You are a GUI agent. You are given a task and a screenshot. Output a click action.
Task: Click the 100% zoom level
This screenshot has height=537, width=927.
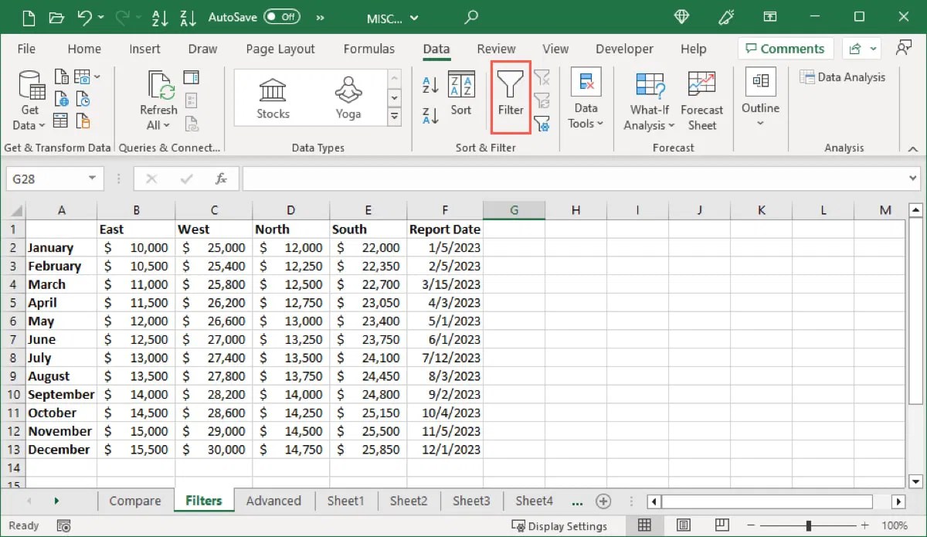pyautogui.click(x=895, y=525)
